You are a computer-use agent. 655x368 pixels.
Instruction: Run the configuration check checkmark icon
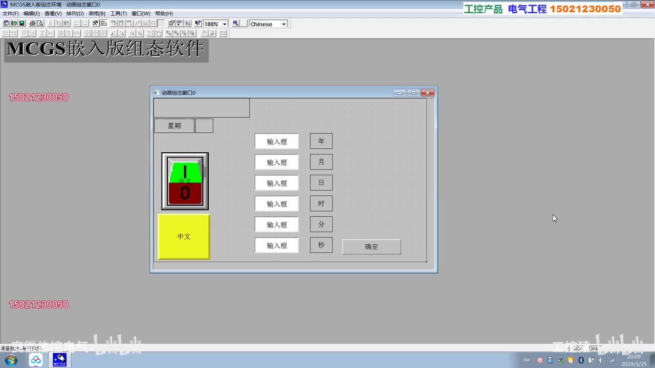pos(179,24)
